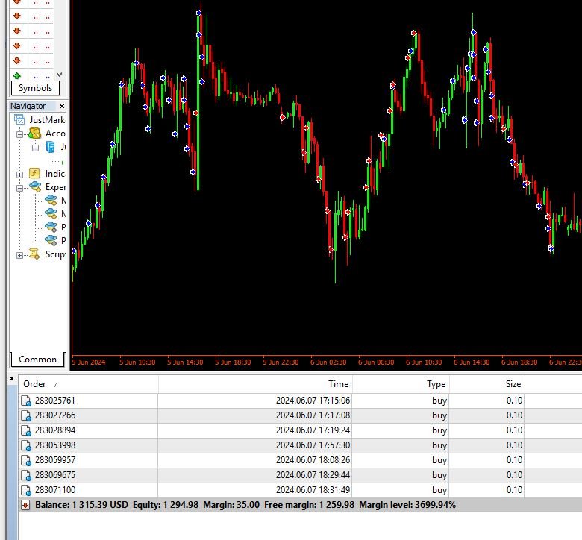Collapse the Accounts tree node
Screen dimensions: 582x540
click(x=20, y=134)
